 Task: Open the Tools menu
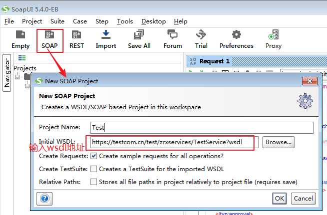coord(124,21)
